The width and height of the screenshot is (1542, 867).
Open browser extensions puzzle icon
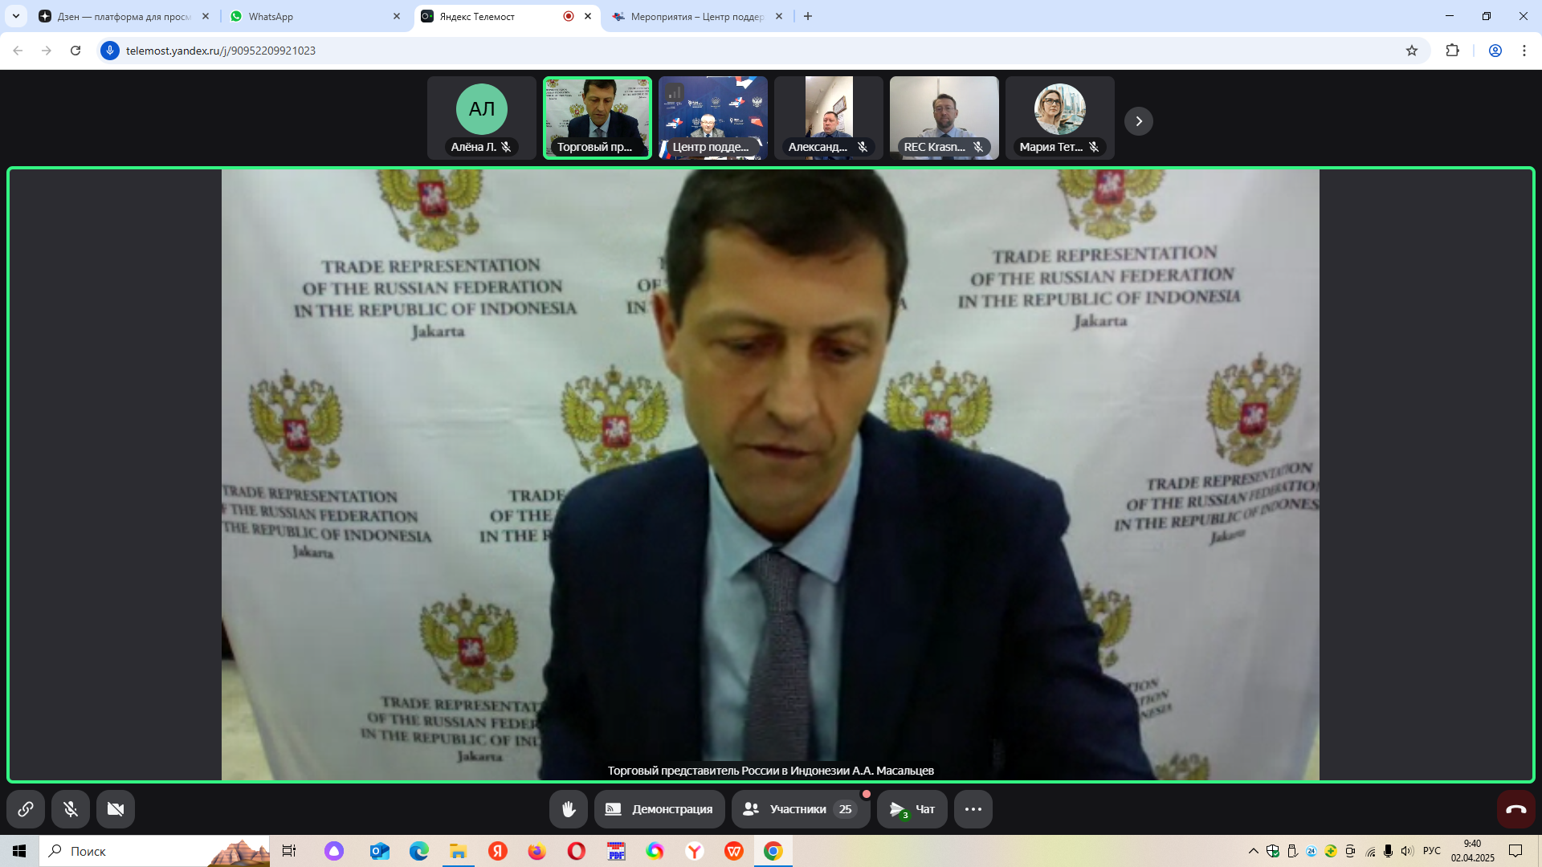pyautogui.click(x=1452, y=51)
